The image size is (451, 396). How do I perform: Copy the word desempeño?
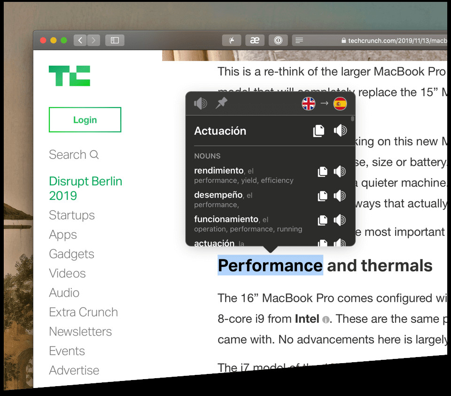[322, 196]
